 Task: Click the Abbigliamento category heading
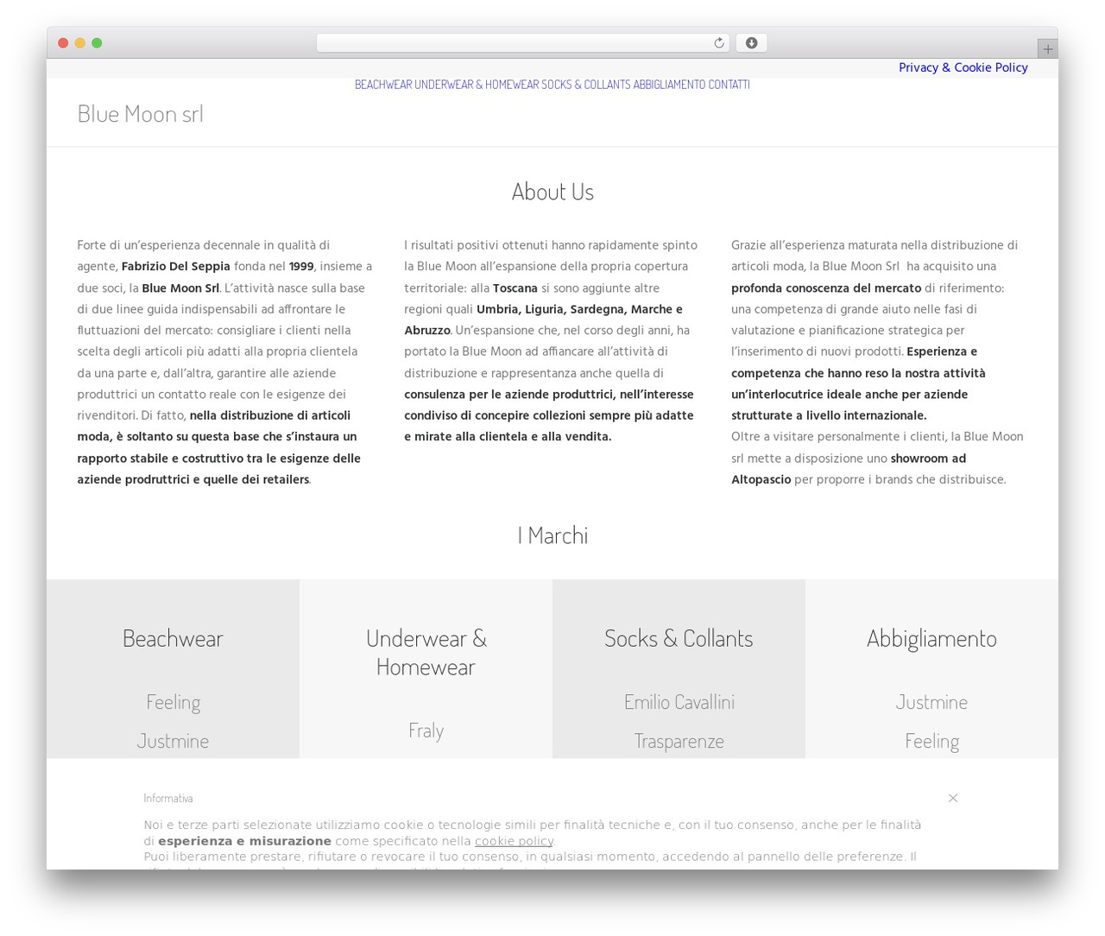[931, 638]
